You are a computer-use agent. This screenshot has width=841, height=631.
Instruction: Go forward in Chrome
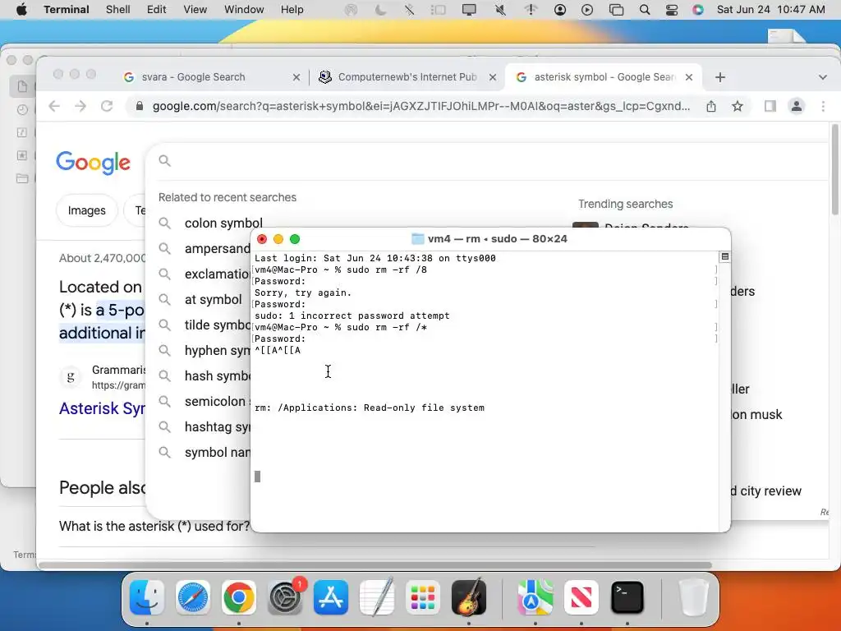click(x=80, y=106)
